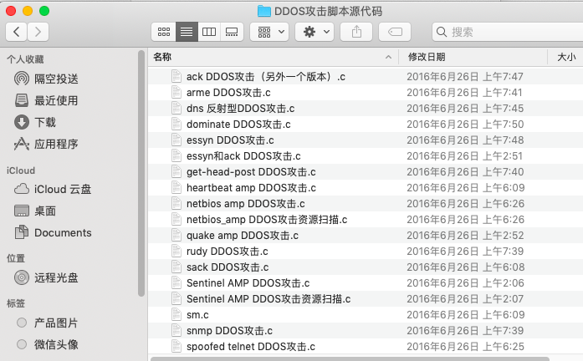Open 应用程序 folder in sidebar
This screenshot has width=583, height=361.
tap(56, 144)
